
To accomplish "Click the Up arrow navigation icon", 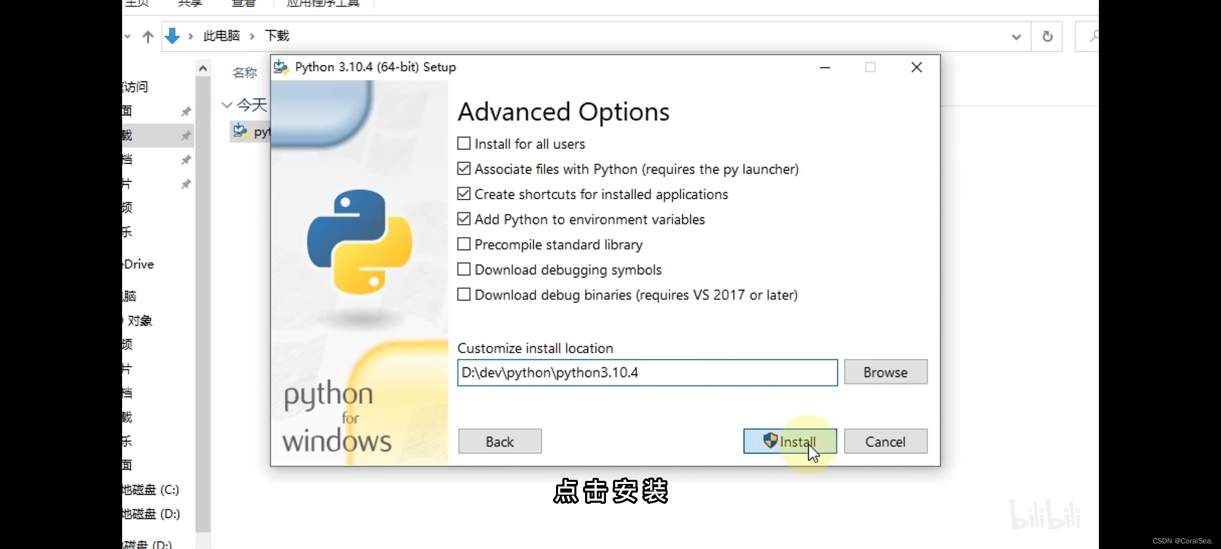I will coord(148,37).
